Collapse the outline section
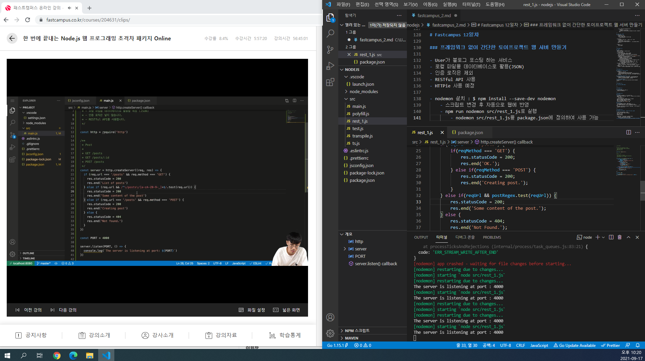 tap(342, 234)
